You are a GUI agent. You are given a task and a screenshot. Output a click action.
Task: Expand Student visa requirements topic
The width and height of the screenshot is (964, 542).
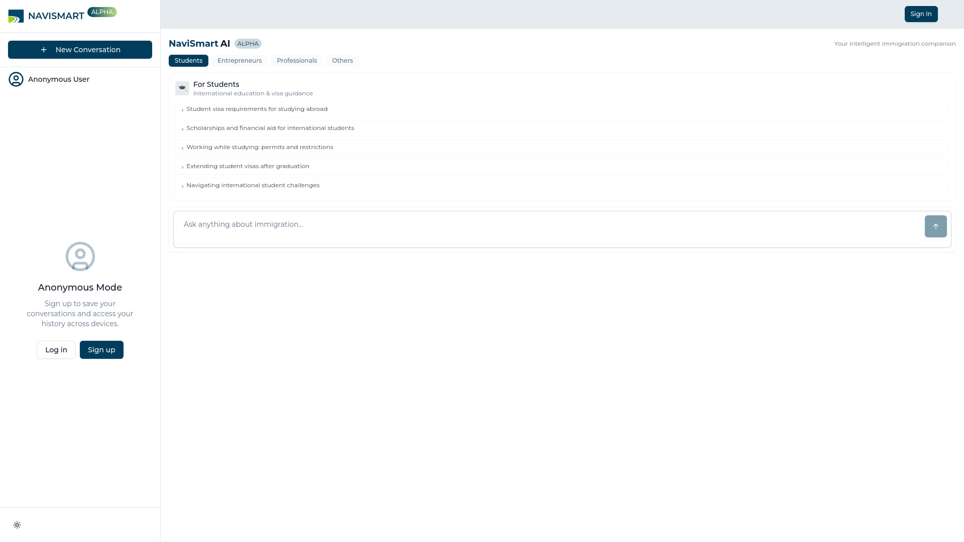coord(257,109)
